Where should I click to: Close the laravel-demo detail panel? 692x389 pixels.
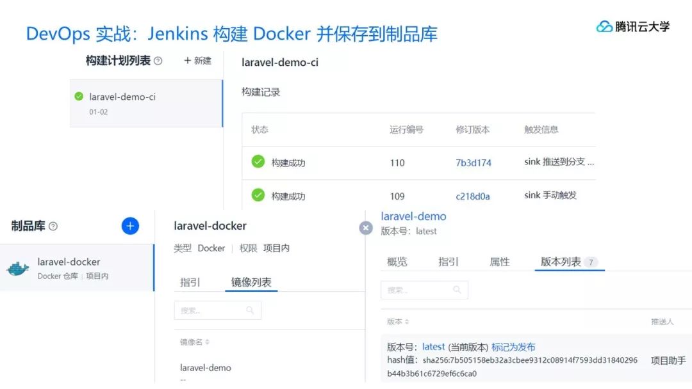coord(366,228)
